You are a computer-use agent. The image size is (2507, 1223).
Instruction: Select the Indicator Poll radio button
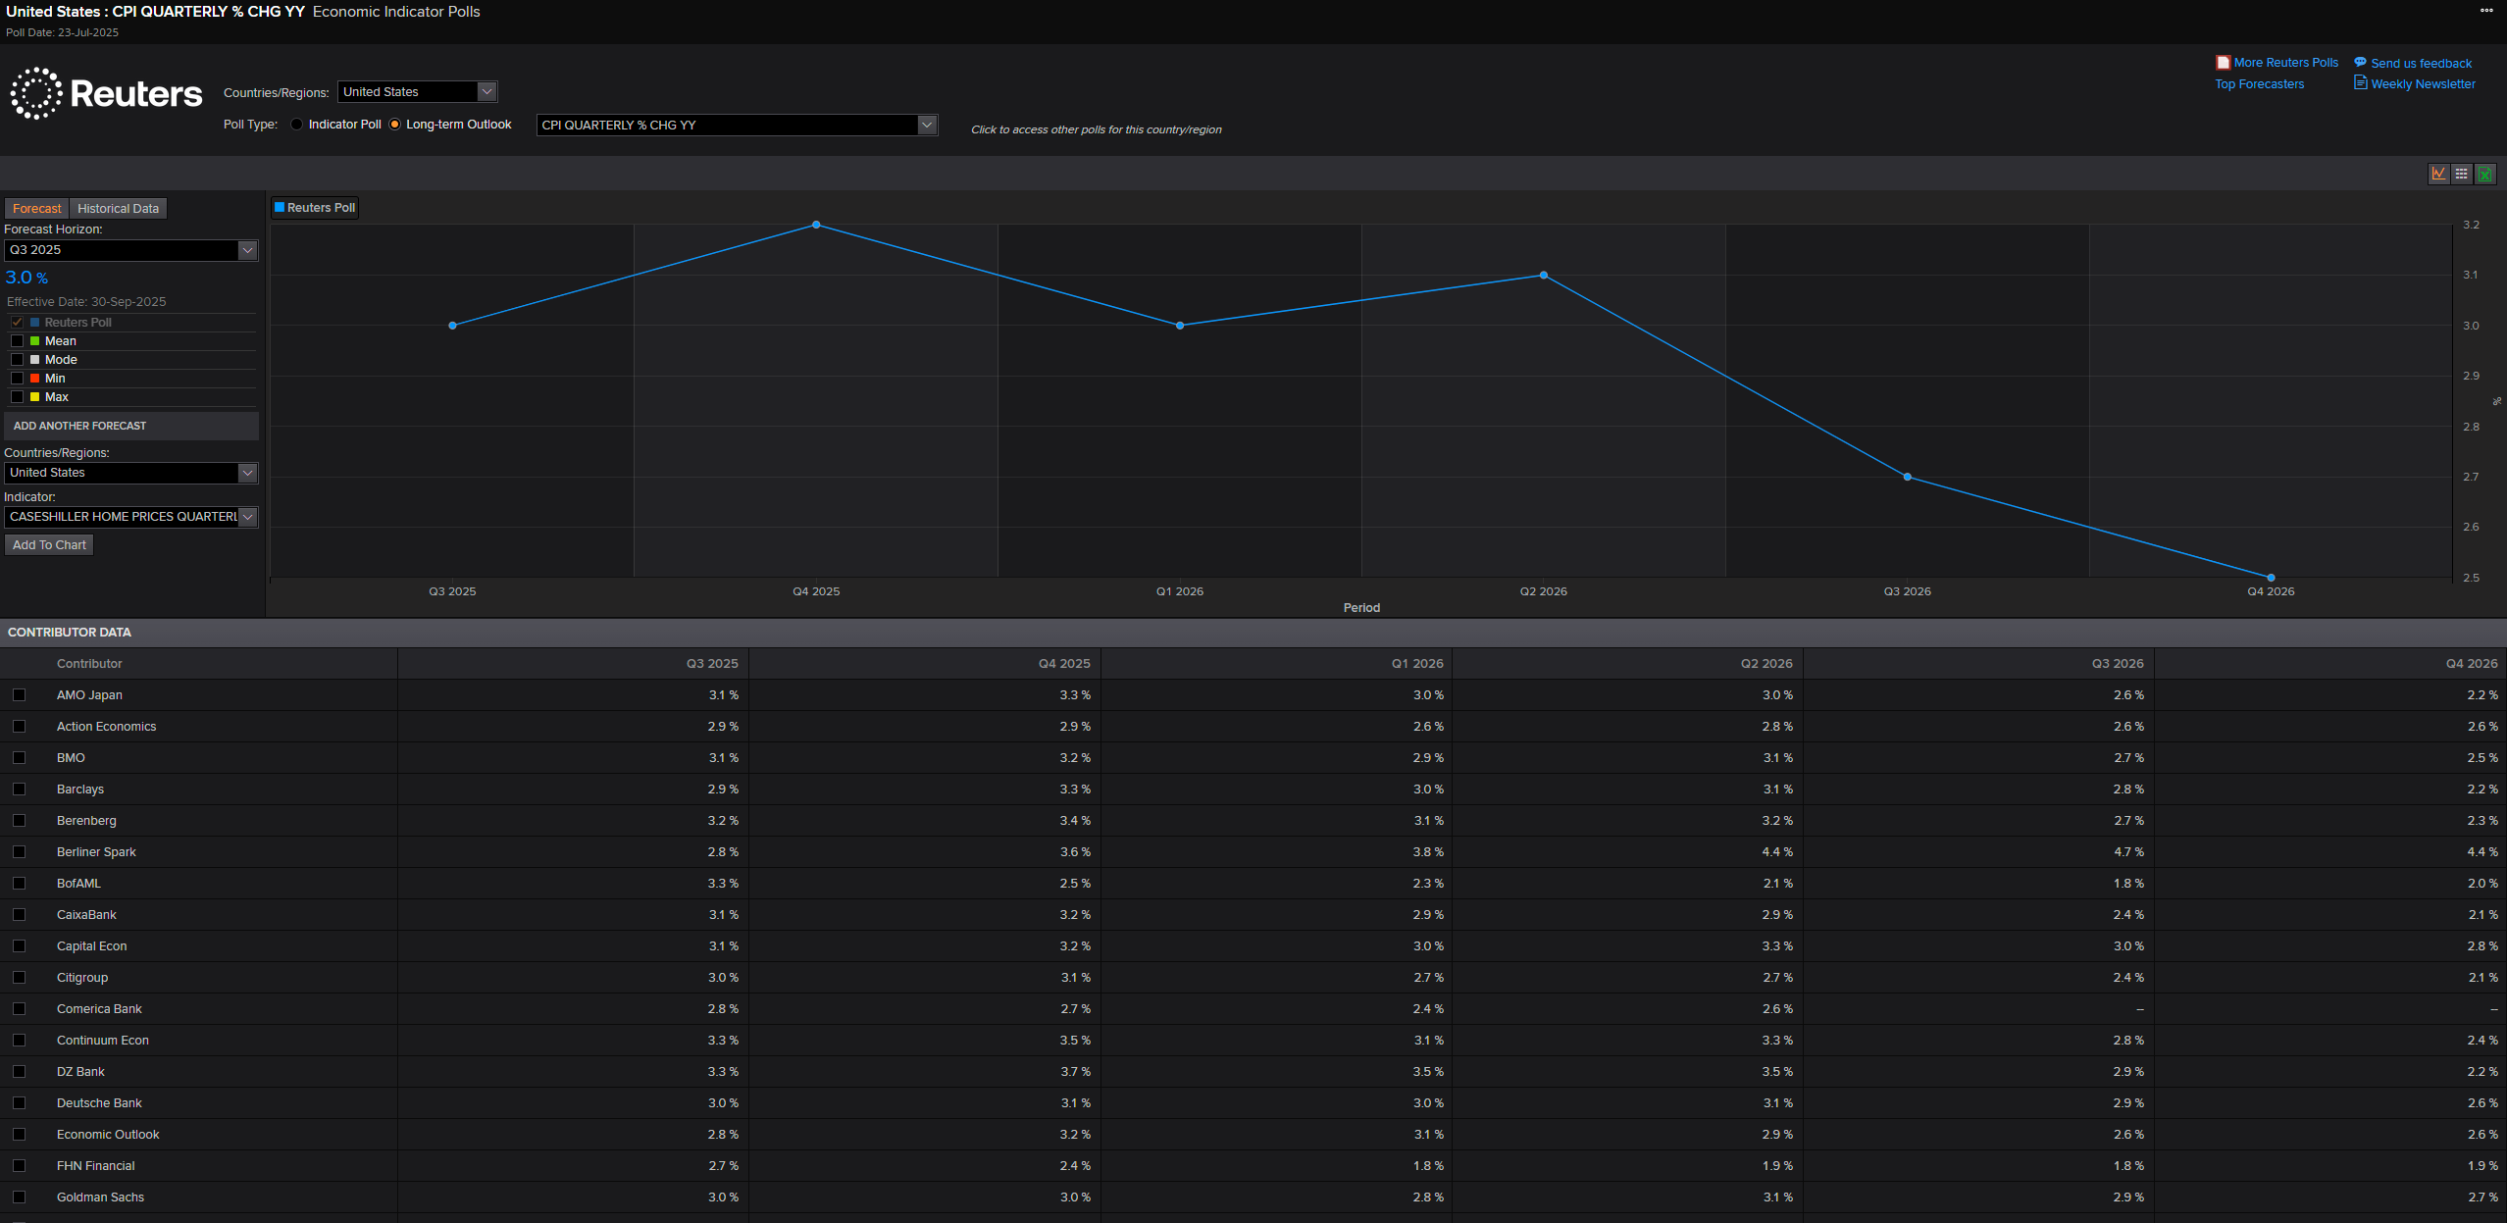click(x=296, y=125)
